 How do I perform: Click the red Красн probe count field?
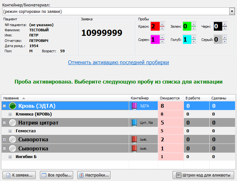155,26
